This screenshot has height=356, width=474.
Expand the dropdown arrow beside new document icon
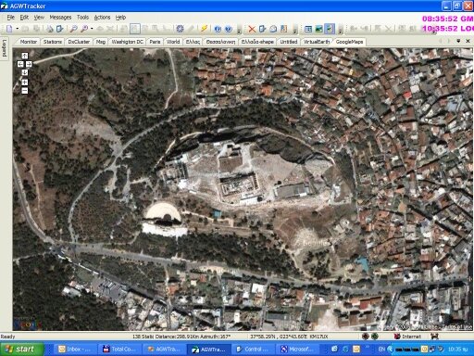click(x=18, y=29)
